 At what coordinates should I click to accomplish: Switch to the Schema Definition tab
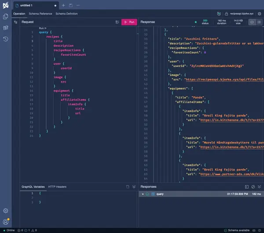pos(67,14)
